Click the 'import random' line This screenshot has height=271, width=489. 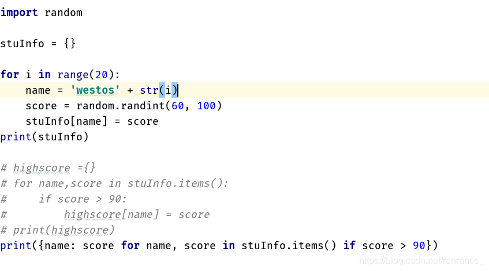tap(42, 13)
